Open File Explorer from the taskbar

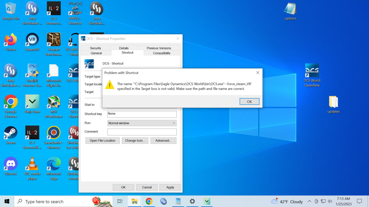pos(134,201)
